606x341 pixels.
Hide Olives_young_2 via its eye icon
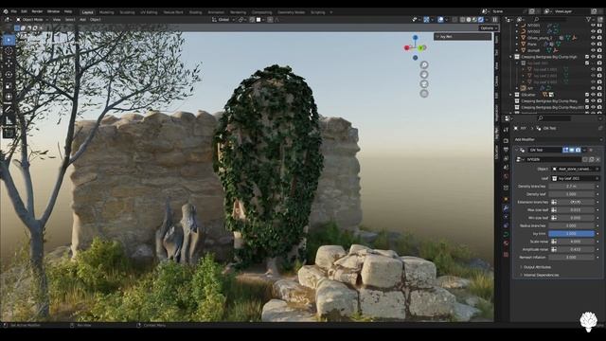pyautogui.click(x=593, y=38)
